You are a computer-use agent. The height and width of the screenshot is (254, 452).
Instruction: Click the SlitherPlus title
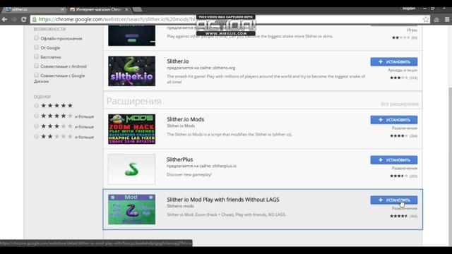pos(179,159)
